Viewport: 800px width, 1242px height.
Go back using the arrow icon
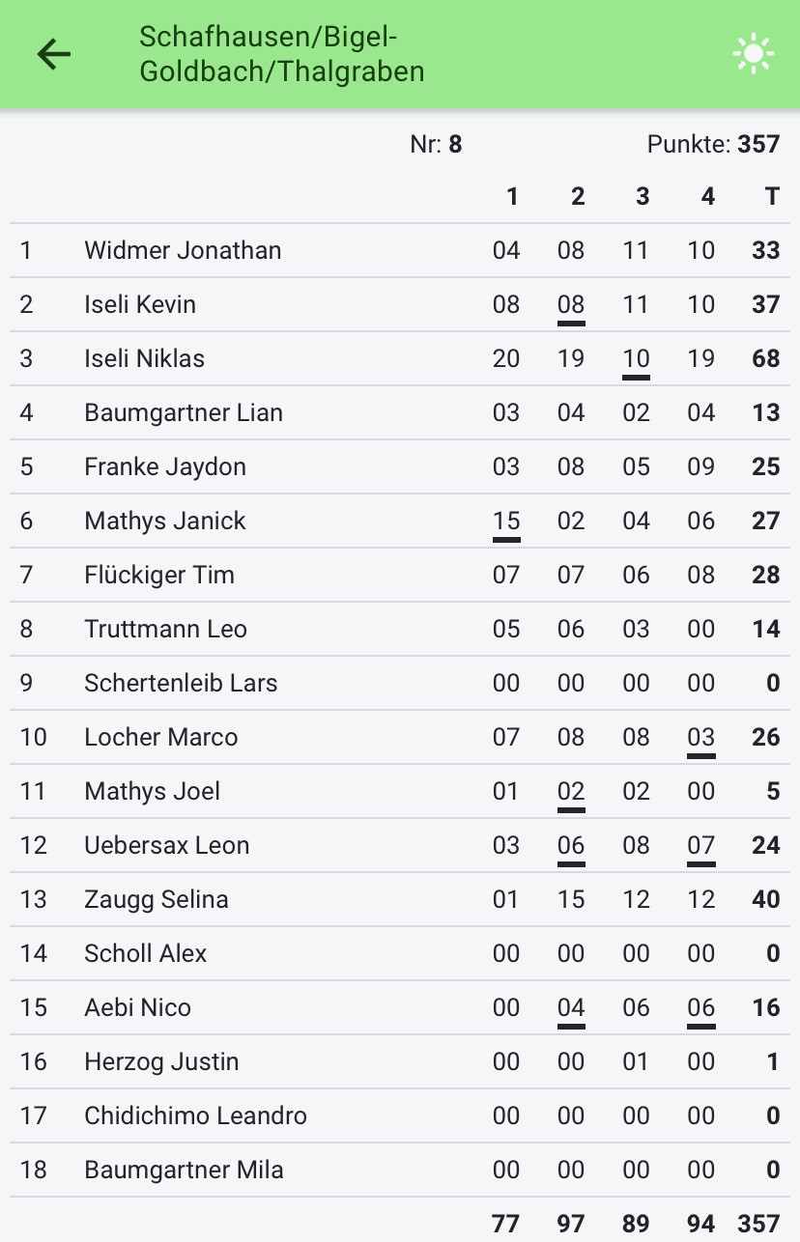[x=54, y=54]
